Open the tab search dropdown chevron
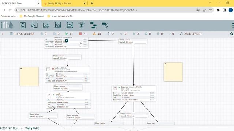The height and width of the screenshot is (131, 234). coord(210,3)
